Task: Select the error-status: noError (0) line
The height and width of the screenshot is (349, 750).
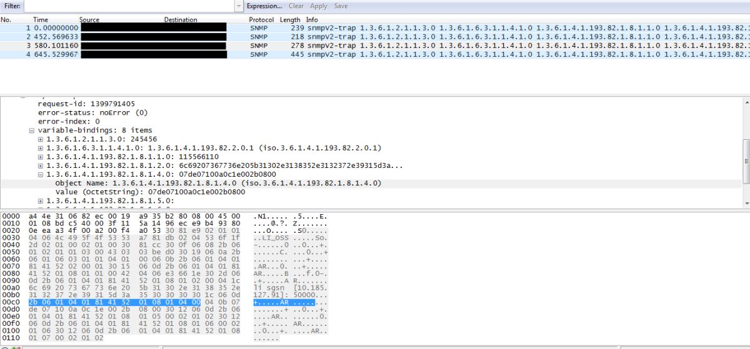Action: [92, 112]
